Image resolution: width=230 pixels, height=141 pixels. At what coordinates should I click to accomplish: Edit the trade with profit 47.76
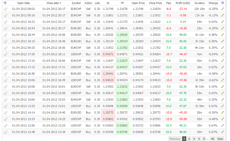223,93
